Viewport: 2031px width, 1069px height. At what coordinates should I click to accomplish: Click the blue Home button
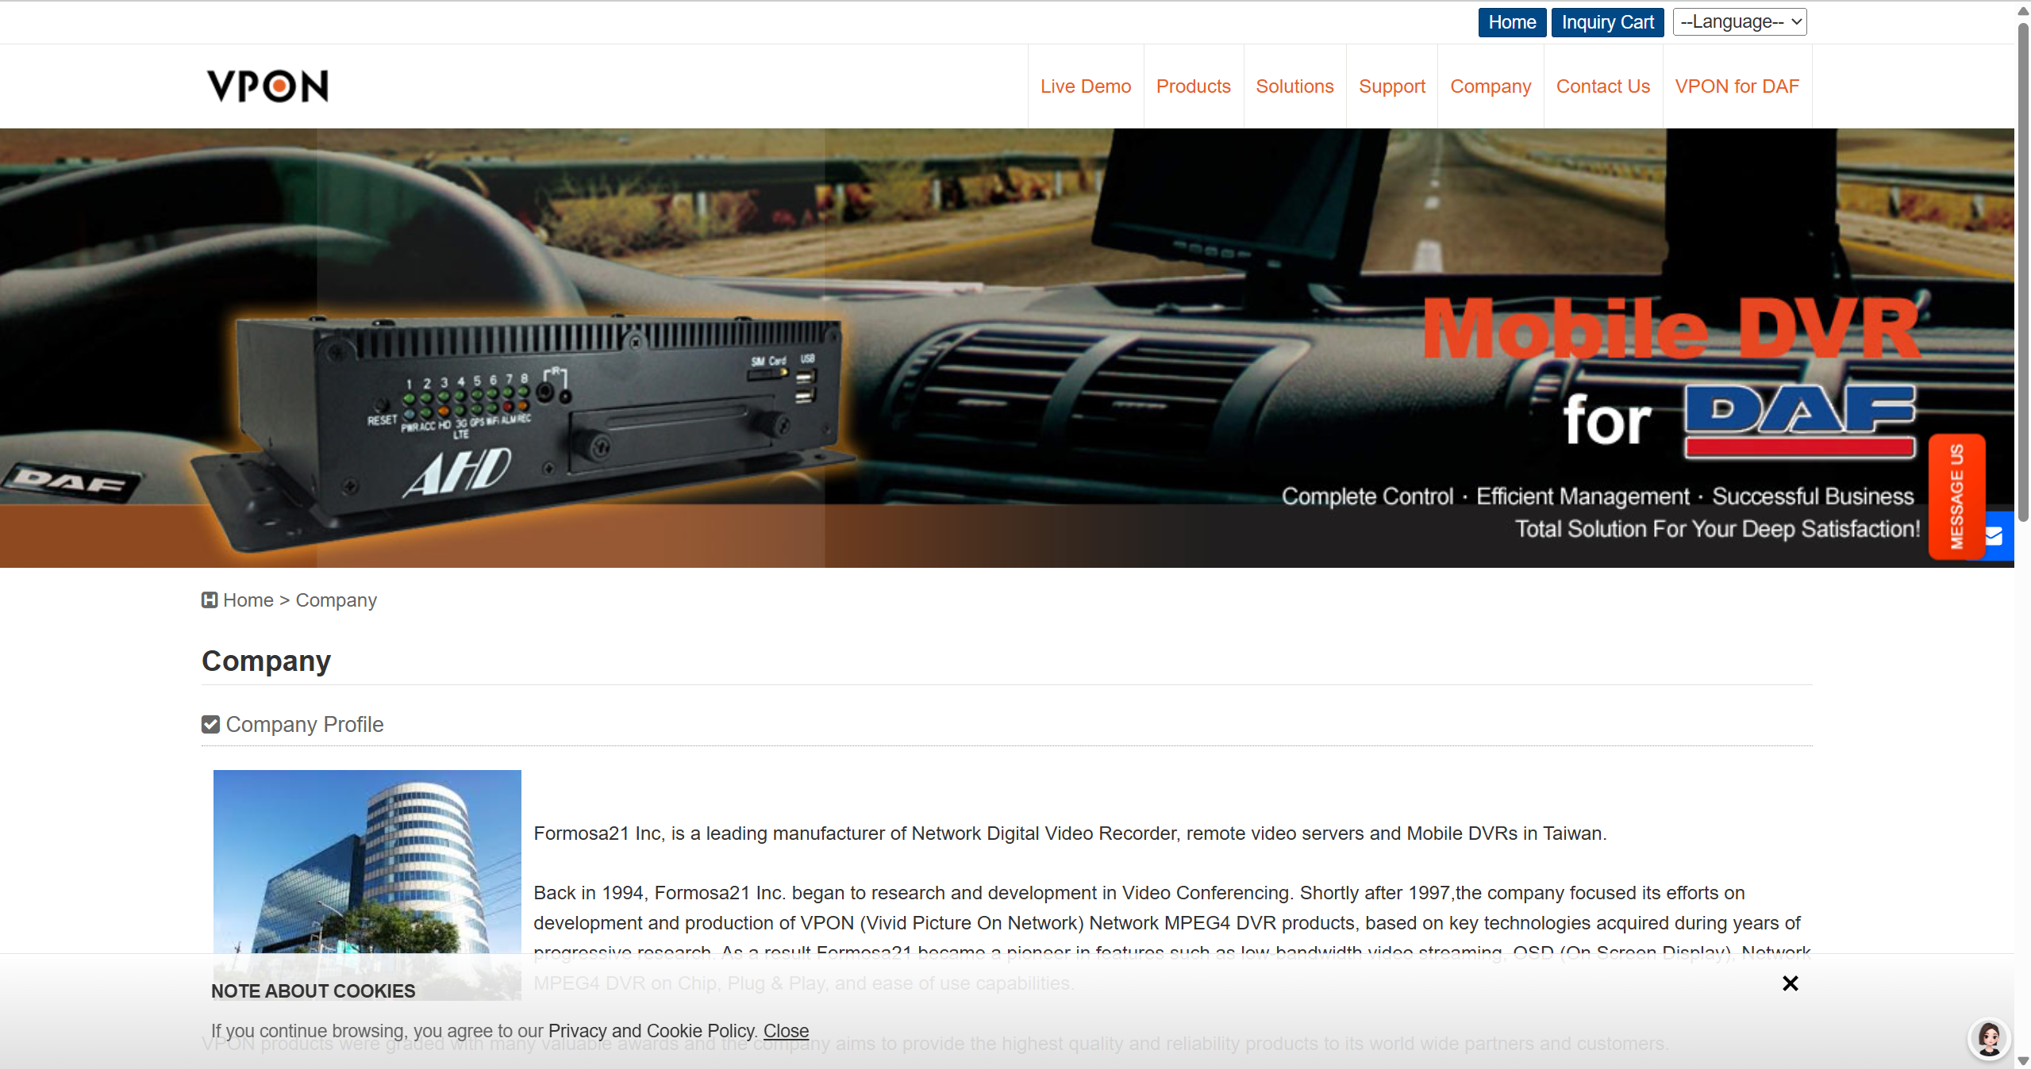coord(1512,22)
